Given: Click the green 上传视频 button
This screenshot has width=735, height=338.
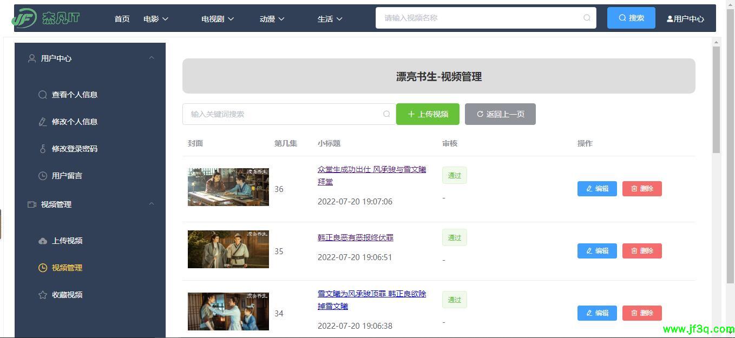Looking at the screenshot, I should [428, 114].
